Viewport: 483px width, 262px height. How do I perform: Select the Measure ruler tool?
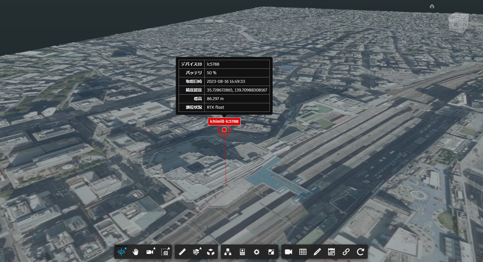(182, 252)
